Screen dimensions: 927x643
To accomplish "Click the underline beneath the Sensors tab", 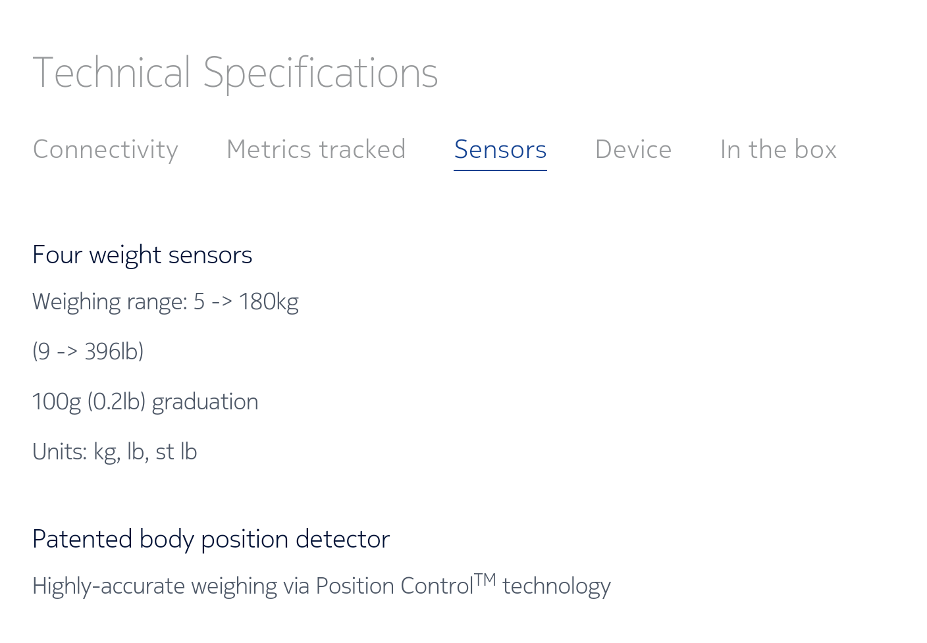I will (x=500, y=170).
